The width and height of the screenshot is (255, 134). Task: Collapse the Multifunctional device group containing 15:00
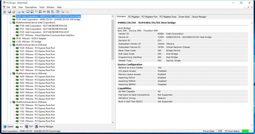[x=11, y=45]
